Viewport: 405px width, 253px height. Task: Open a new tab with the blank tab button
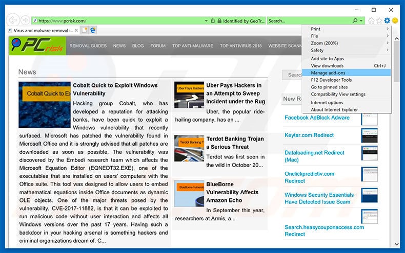pos(84,30)
